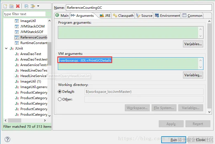Duplicate the selected launch configuration

tap(11, 6)
